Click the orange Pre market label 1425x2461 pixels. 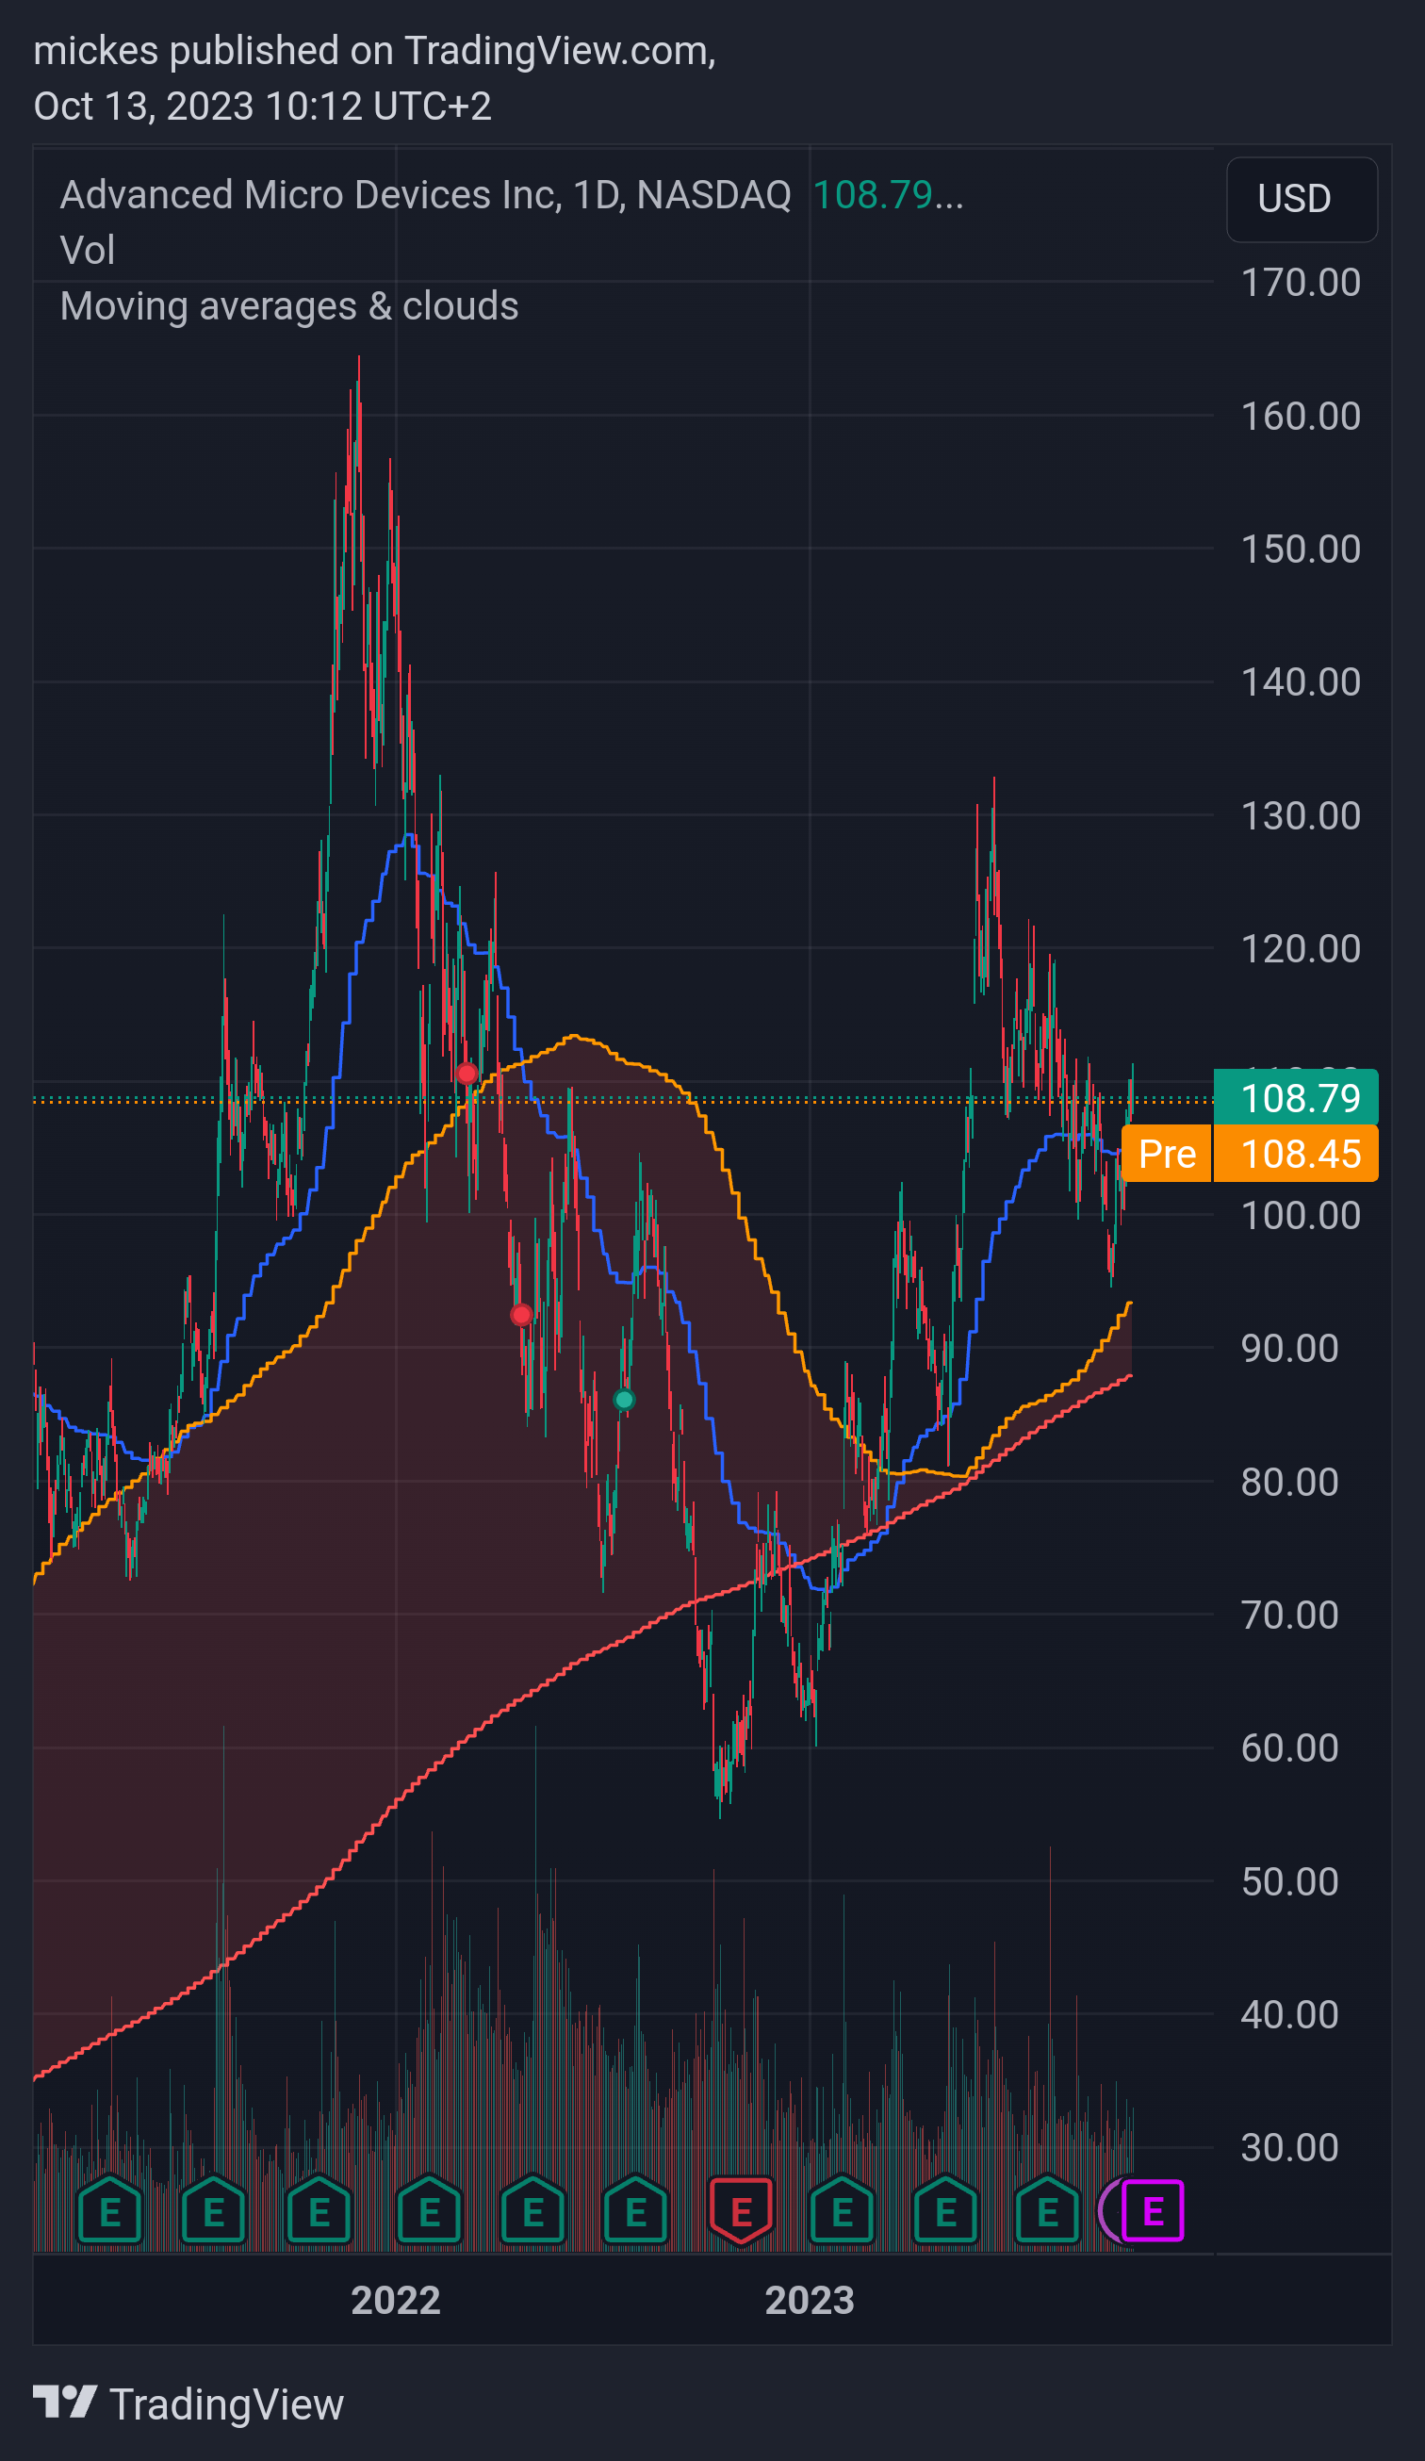pos(1166,1154)
